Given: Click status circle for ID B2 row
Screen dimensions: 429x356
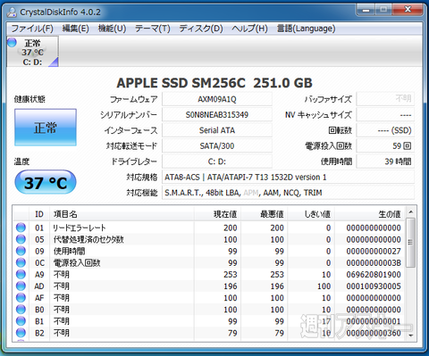Looking at the screenshot, I should point(21,333).
